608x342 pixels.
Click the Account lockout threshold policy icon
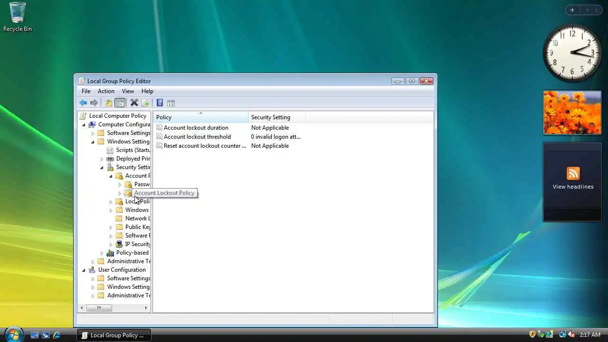coord(159,137)
